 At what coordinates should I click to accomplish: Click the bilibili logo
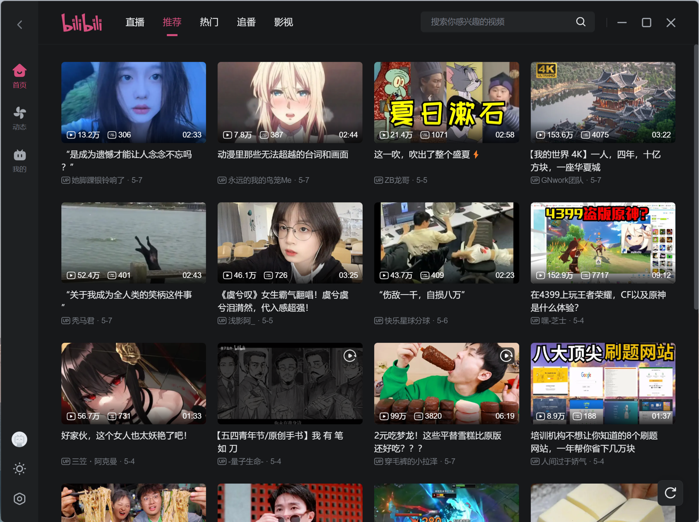tap(82, 22)
